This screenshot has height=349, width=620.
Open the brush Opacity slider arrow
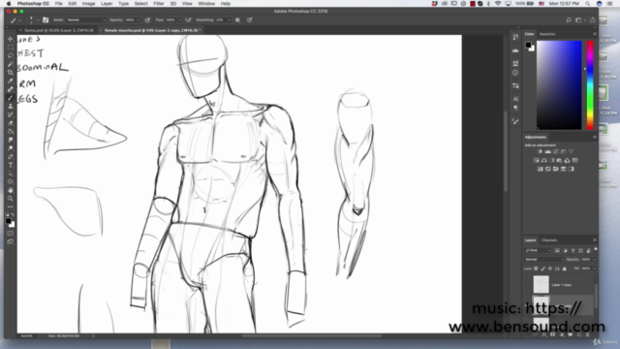(x=139, y=19)
